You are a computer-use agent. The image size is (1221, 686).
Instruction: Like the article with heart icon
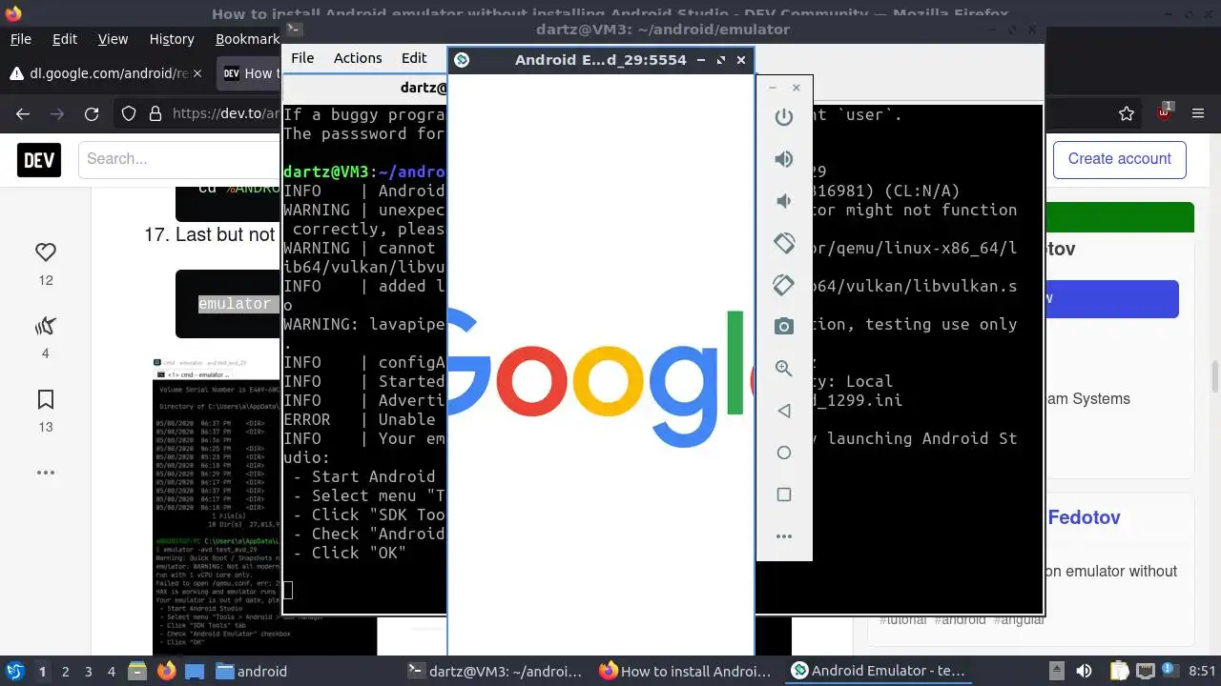(x=46, y=252)
